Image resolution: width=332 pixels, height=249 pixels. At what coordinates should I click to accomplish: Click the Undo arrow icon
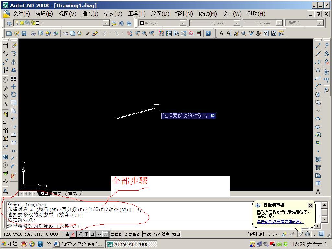[x=105, y=33]
